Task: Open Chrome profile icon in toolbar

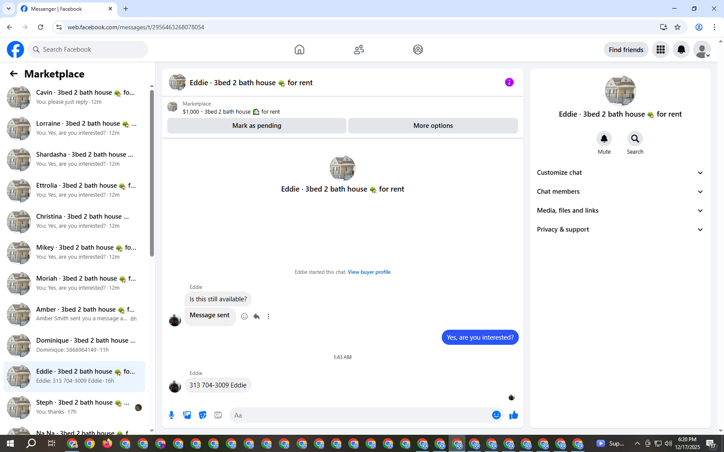Action: (699, 27)
